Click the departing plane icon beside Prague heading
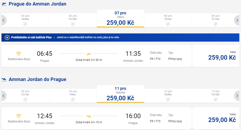The image size is (241, 130). click(x=4, y=4)
